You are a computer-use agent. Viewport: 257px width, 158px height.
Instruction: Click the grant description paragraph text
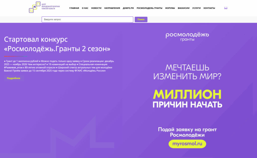[x=59, y=66]
